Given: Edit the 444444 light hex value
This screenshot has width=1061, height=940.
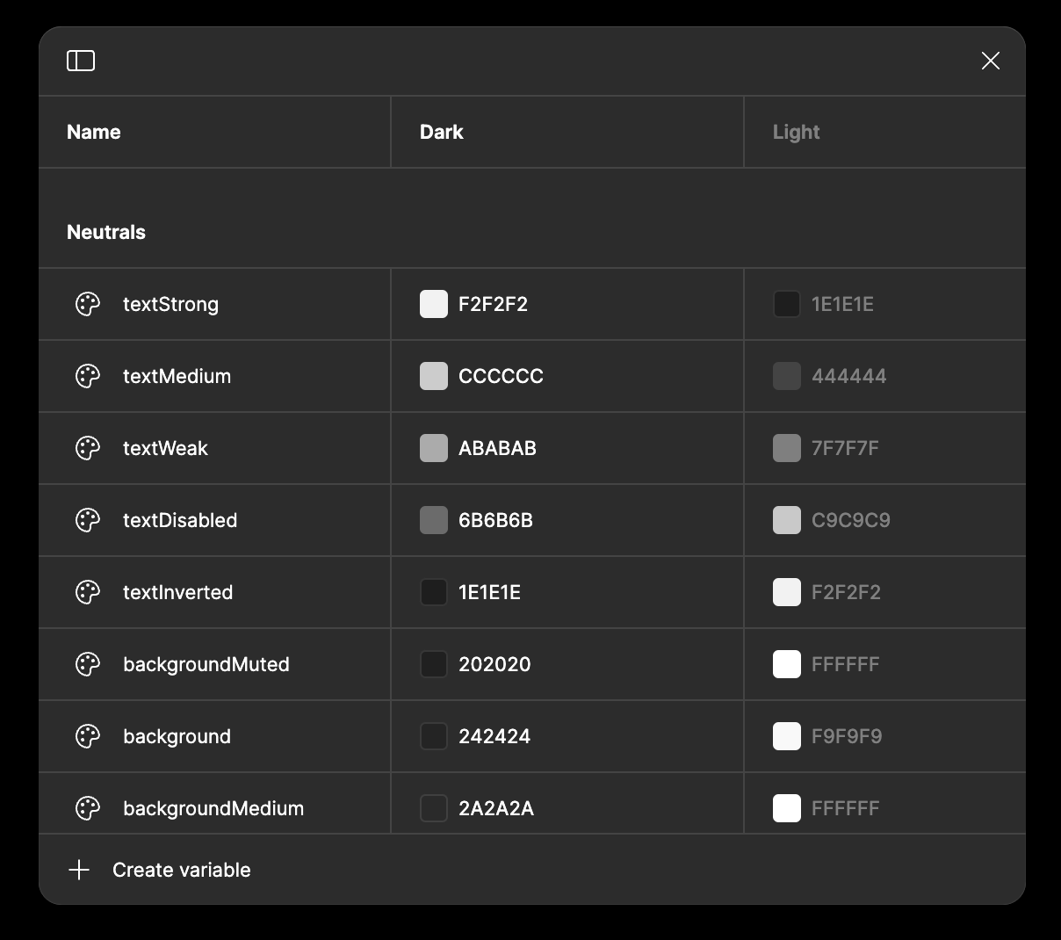Looking at the screenshot, I should pos(849,376).
